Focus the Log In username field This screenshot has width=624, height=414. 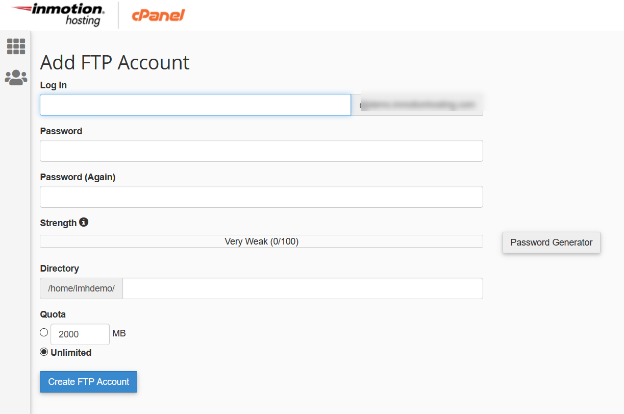195,105
